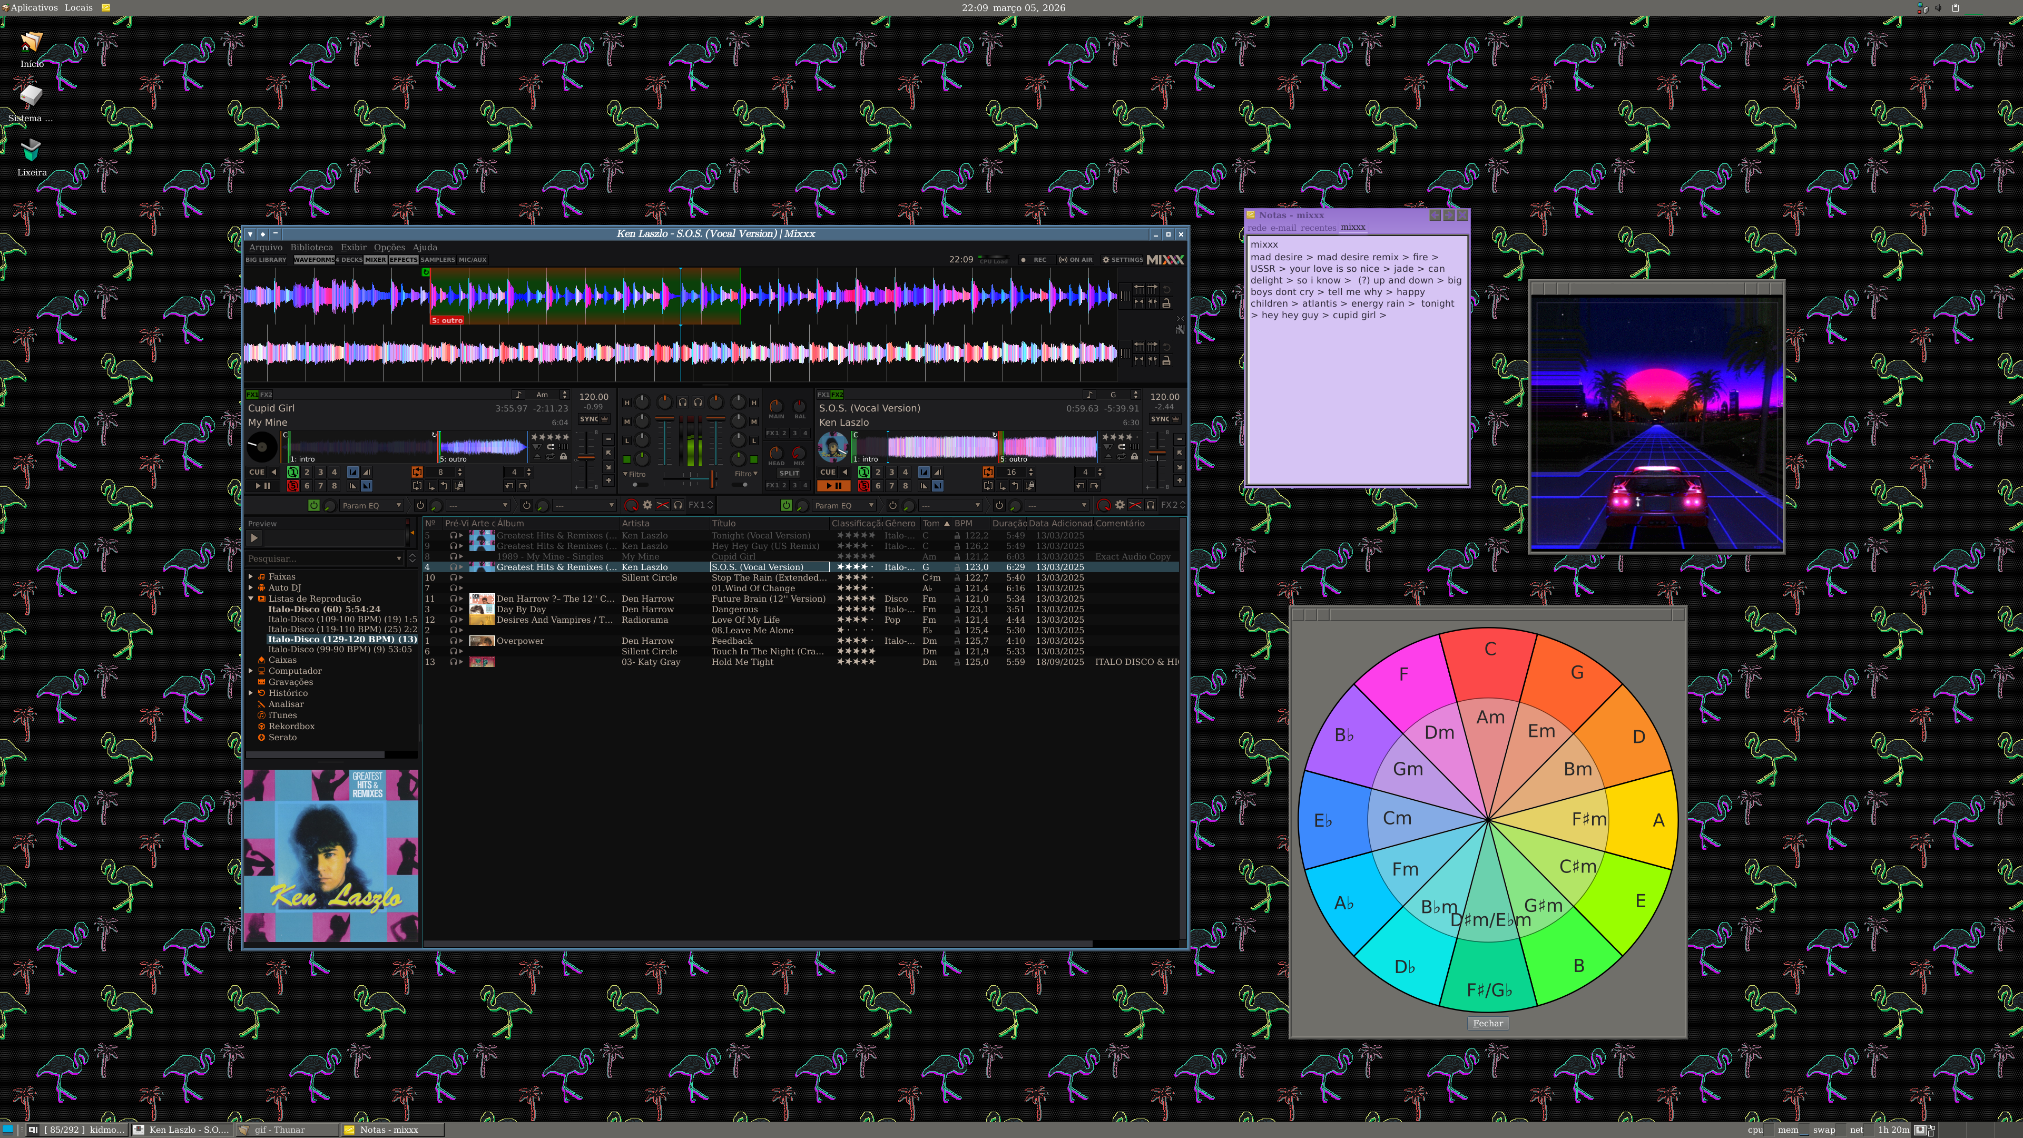Open SETTINGS gear in the Mixxx toolbar
2023x1138 pixels.
pyautogui.click(x=1122, y=260)
